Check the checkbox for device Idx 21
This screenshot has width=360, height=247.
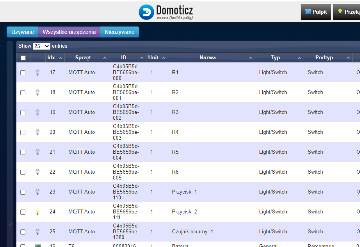tap(23, 152)
